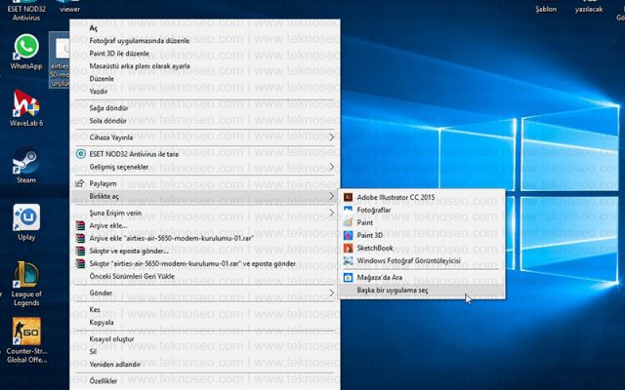Click the ESET NOD32 Antivirus desktop icon
The width and height of the screenshot is (625, 390).
26,11
